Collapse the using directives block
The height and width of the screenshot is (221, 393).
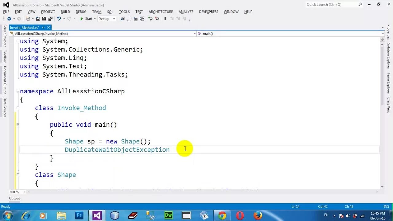pos(18,41)
